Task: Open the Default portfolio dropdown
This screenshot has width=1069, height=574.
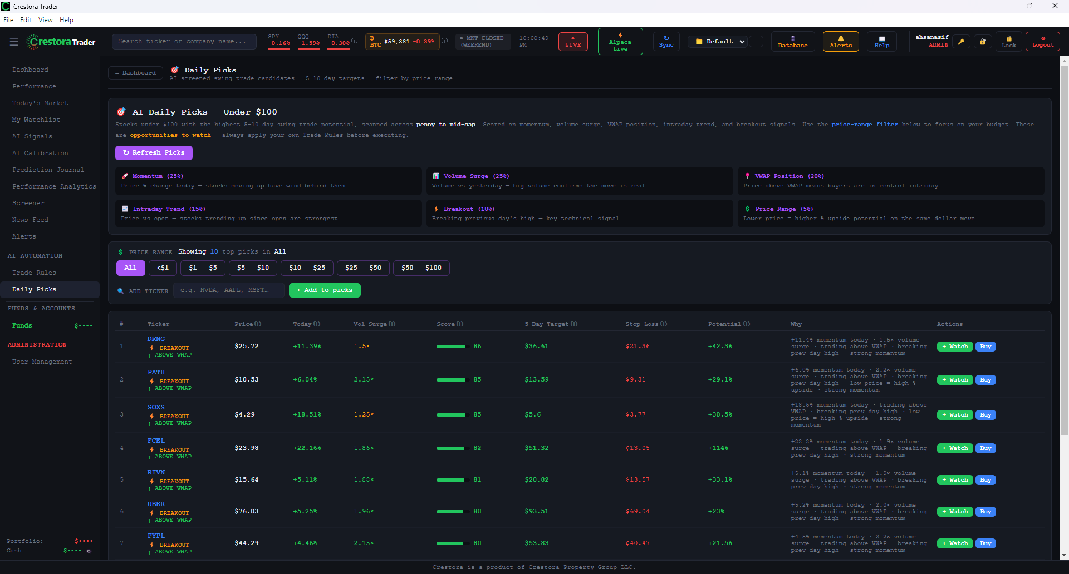Action: (x=717, y=42)
